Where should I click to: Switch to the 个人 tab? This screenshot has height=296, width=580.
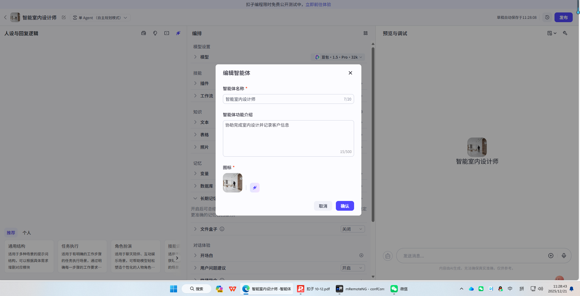click(27, 233)
